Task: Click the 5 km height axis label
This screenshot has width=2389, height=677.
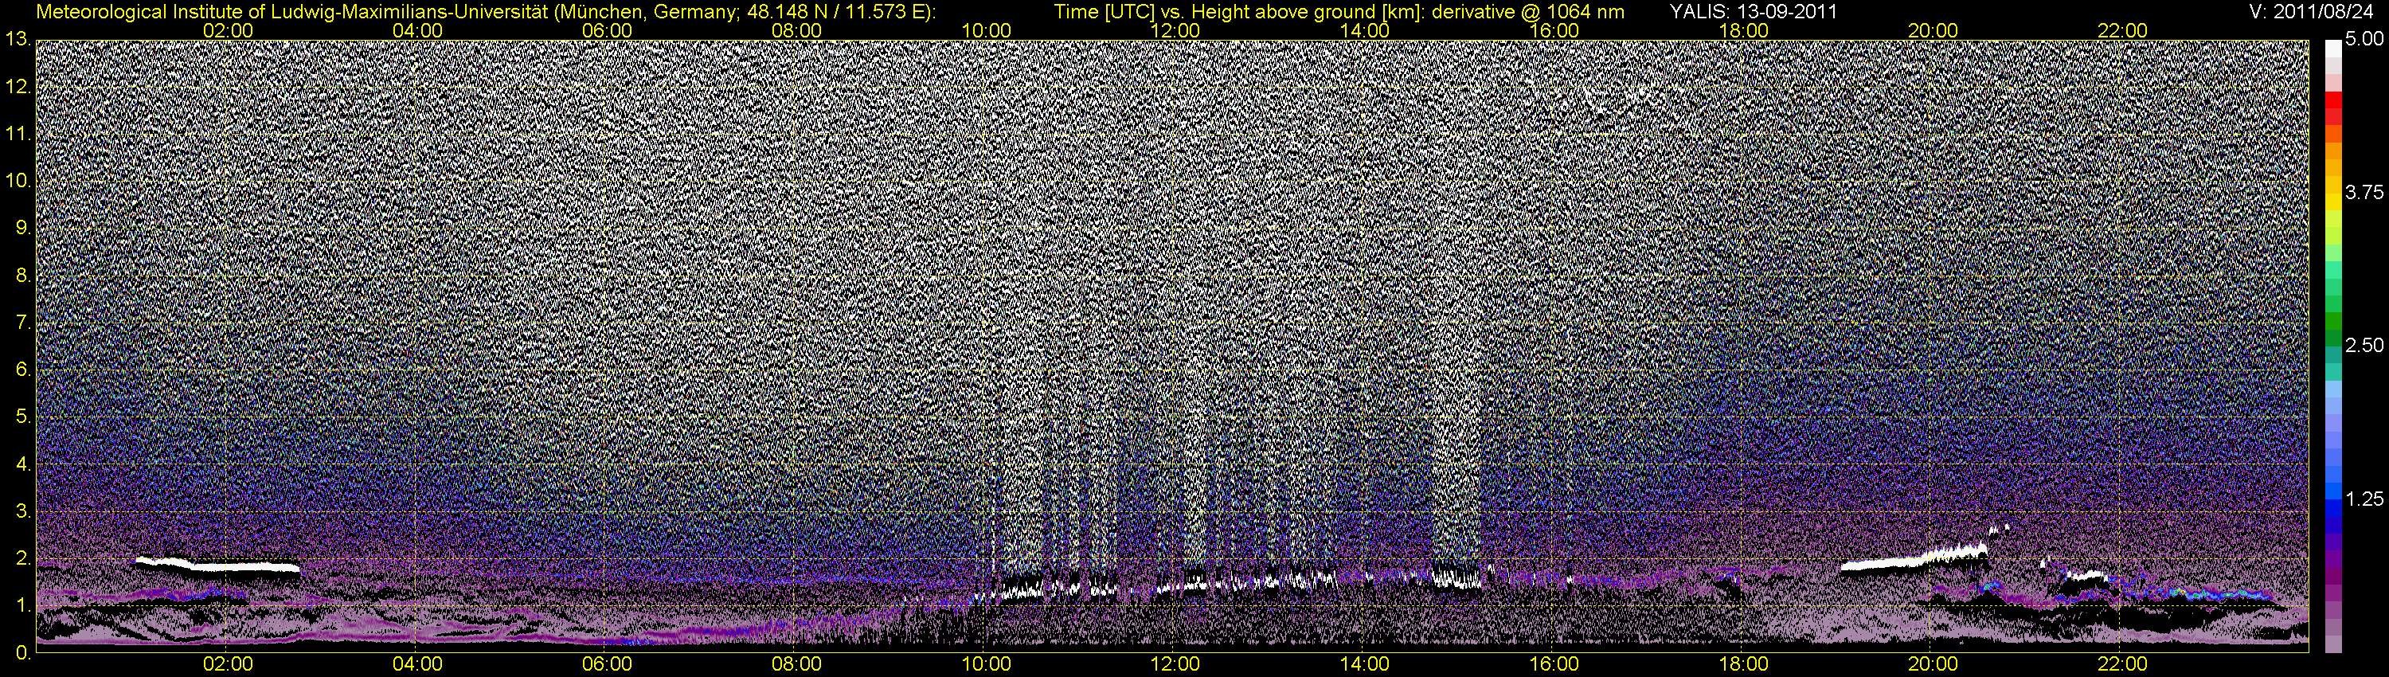Action: 22,417
